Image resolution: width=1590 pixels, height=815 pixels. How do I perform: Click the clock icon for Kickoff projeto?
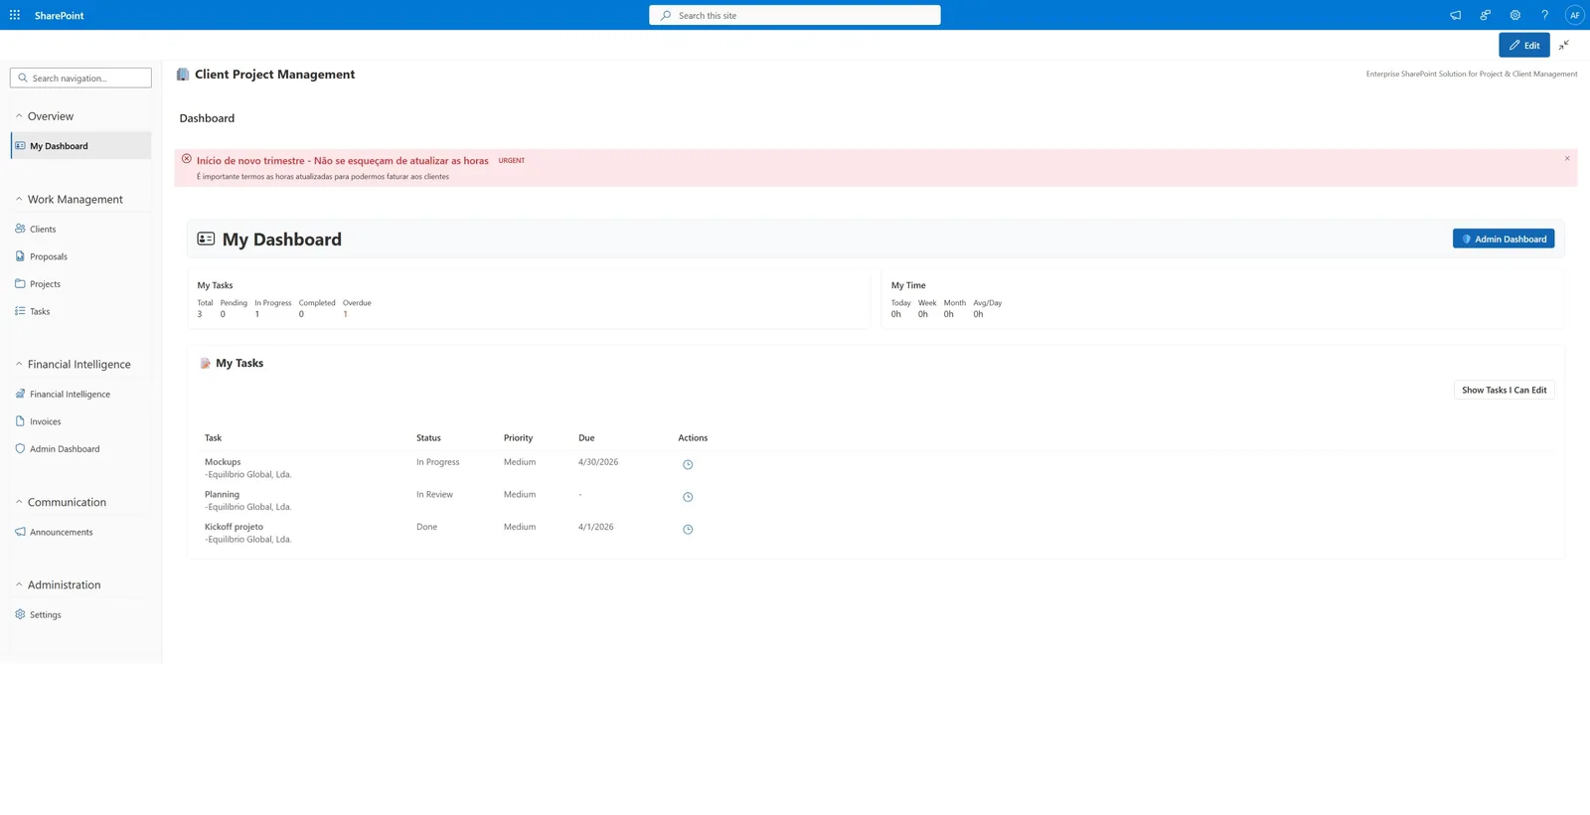(688, 530)
